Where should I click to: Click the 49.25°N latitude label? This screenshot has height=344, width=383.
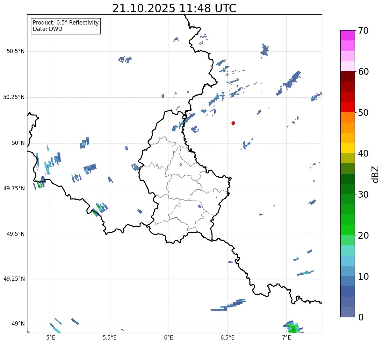[14, 279]
